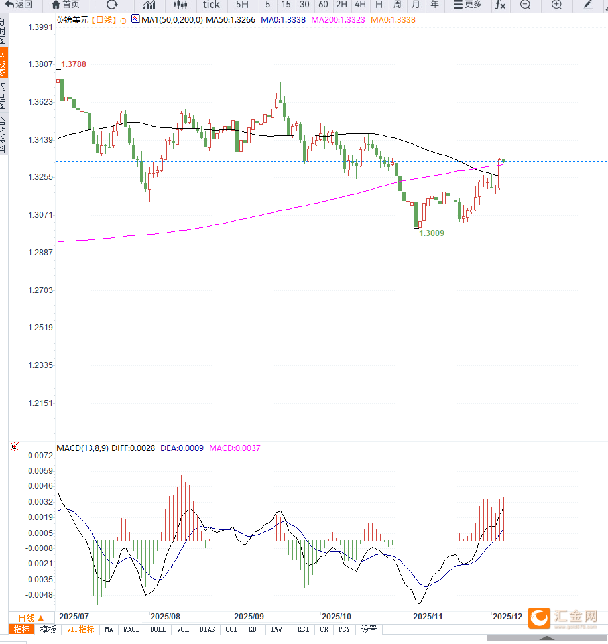Image resolution: width=608 pixels, height=644 pixels.
Task: Choose the BIAS indicator
Action: pos(207,629)
